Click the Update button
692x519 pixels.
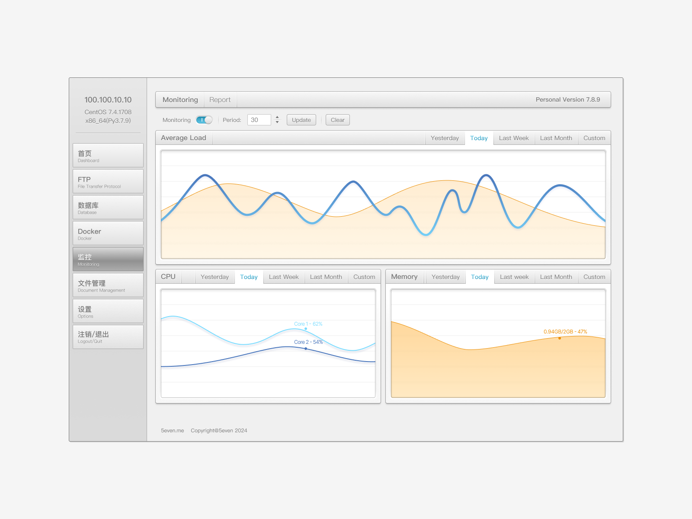coord(301,120)
